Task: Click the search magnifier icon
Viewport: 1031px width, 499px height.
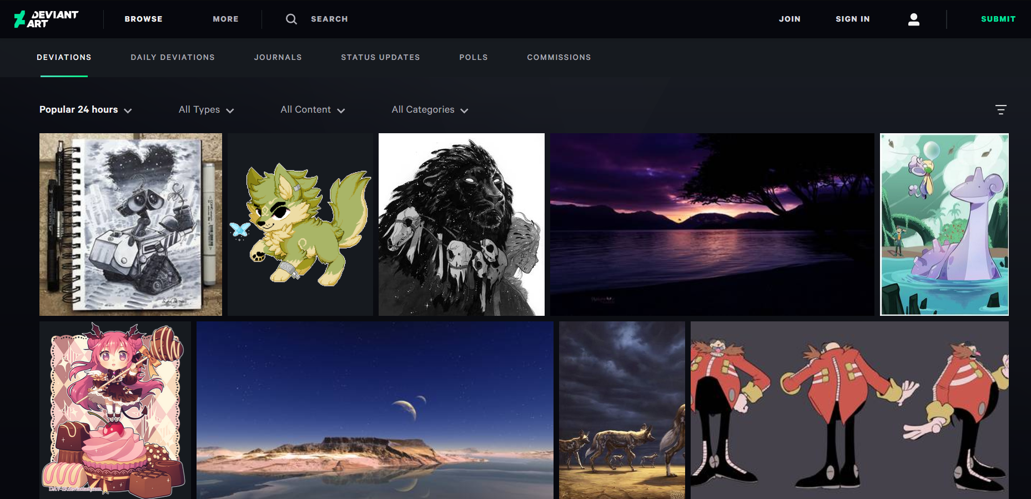Action: coord(291,19)
